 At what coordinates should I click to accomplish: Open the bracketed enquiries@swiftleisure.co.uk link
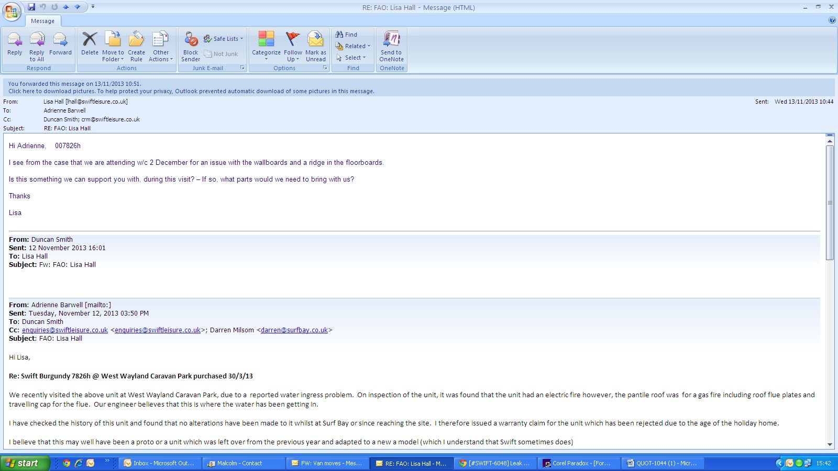(x=158, y=330)
